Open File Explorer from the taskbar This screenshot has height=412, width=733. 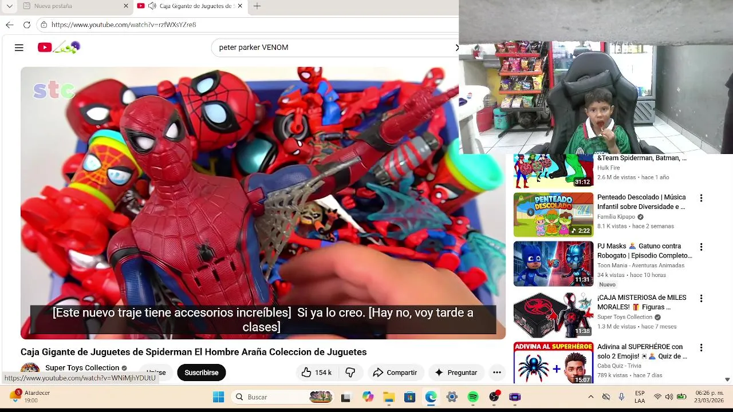click(389, 397)
